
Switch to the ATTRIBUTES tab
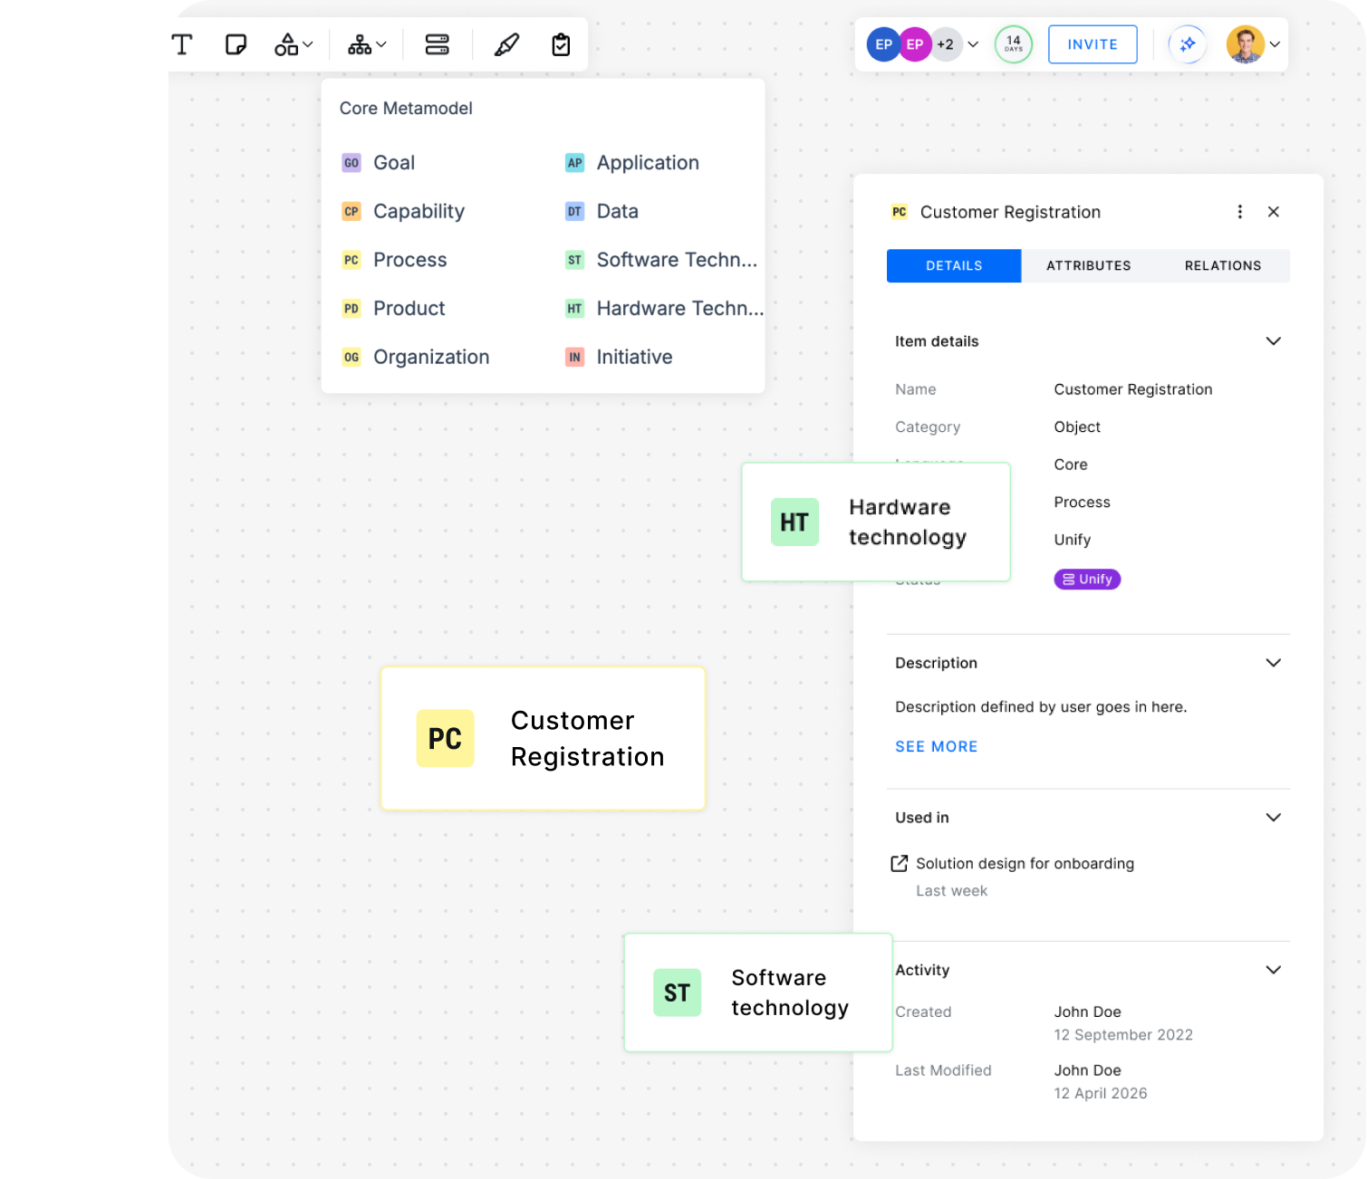[x=1089, y=266]
